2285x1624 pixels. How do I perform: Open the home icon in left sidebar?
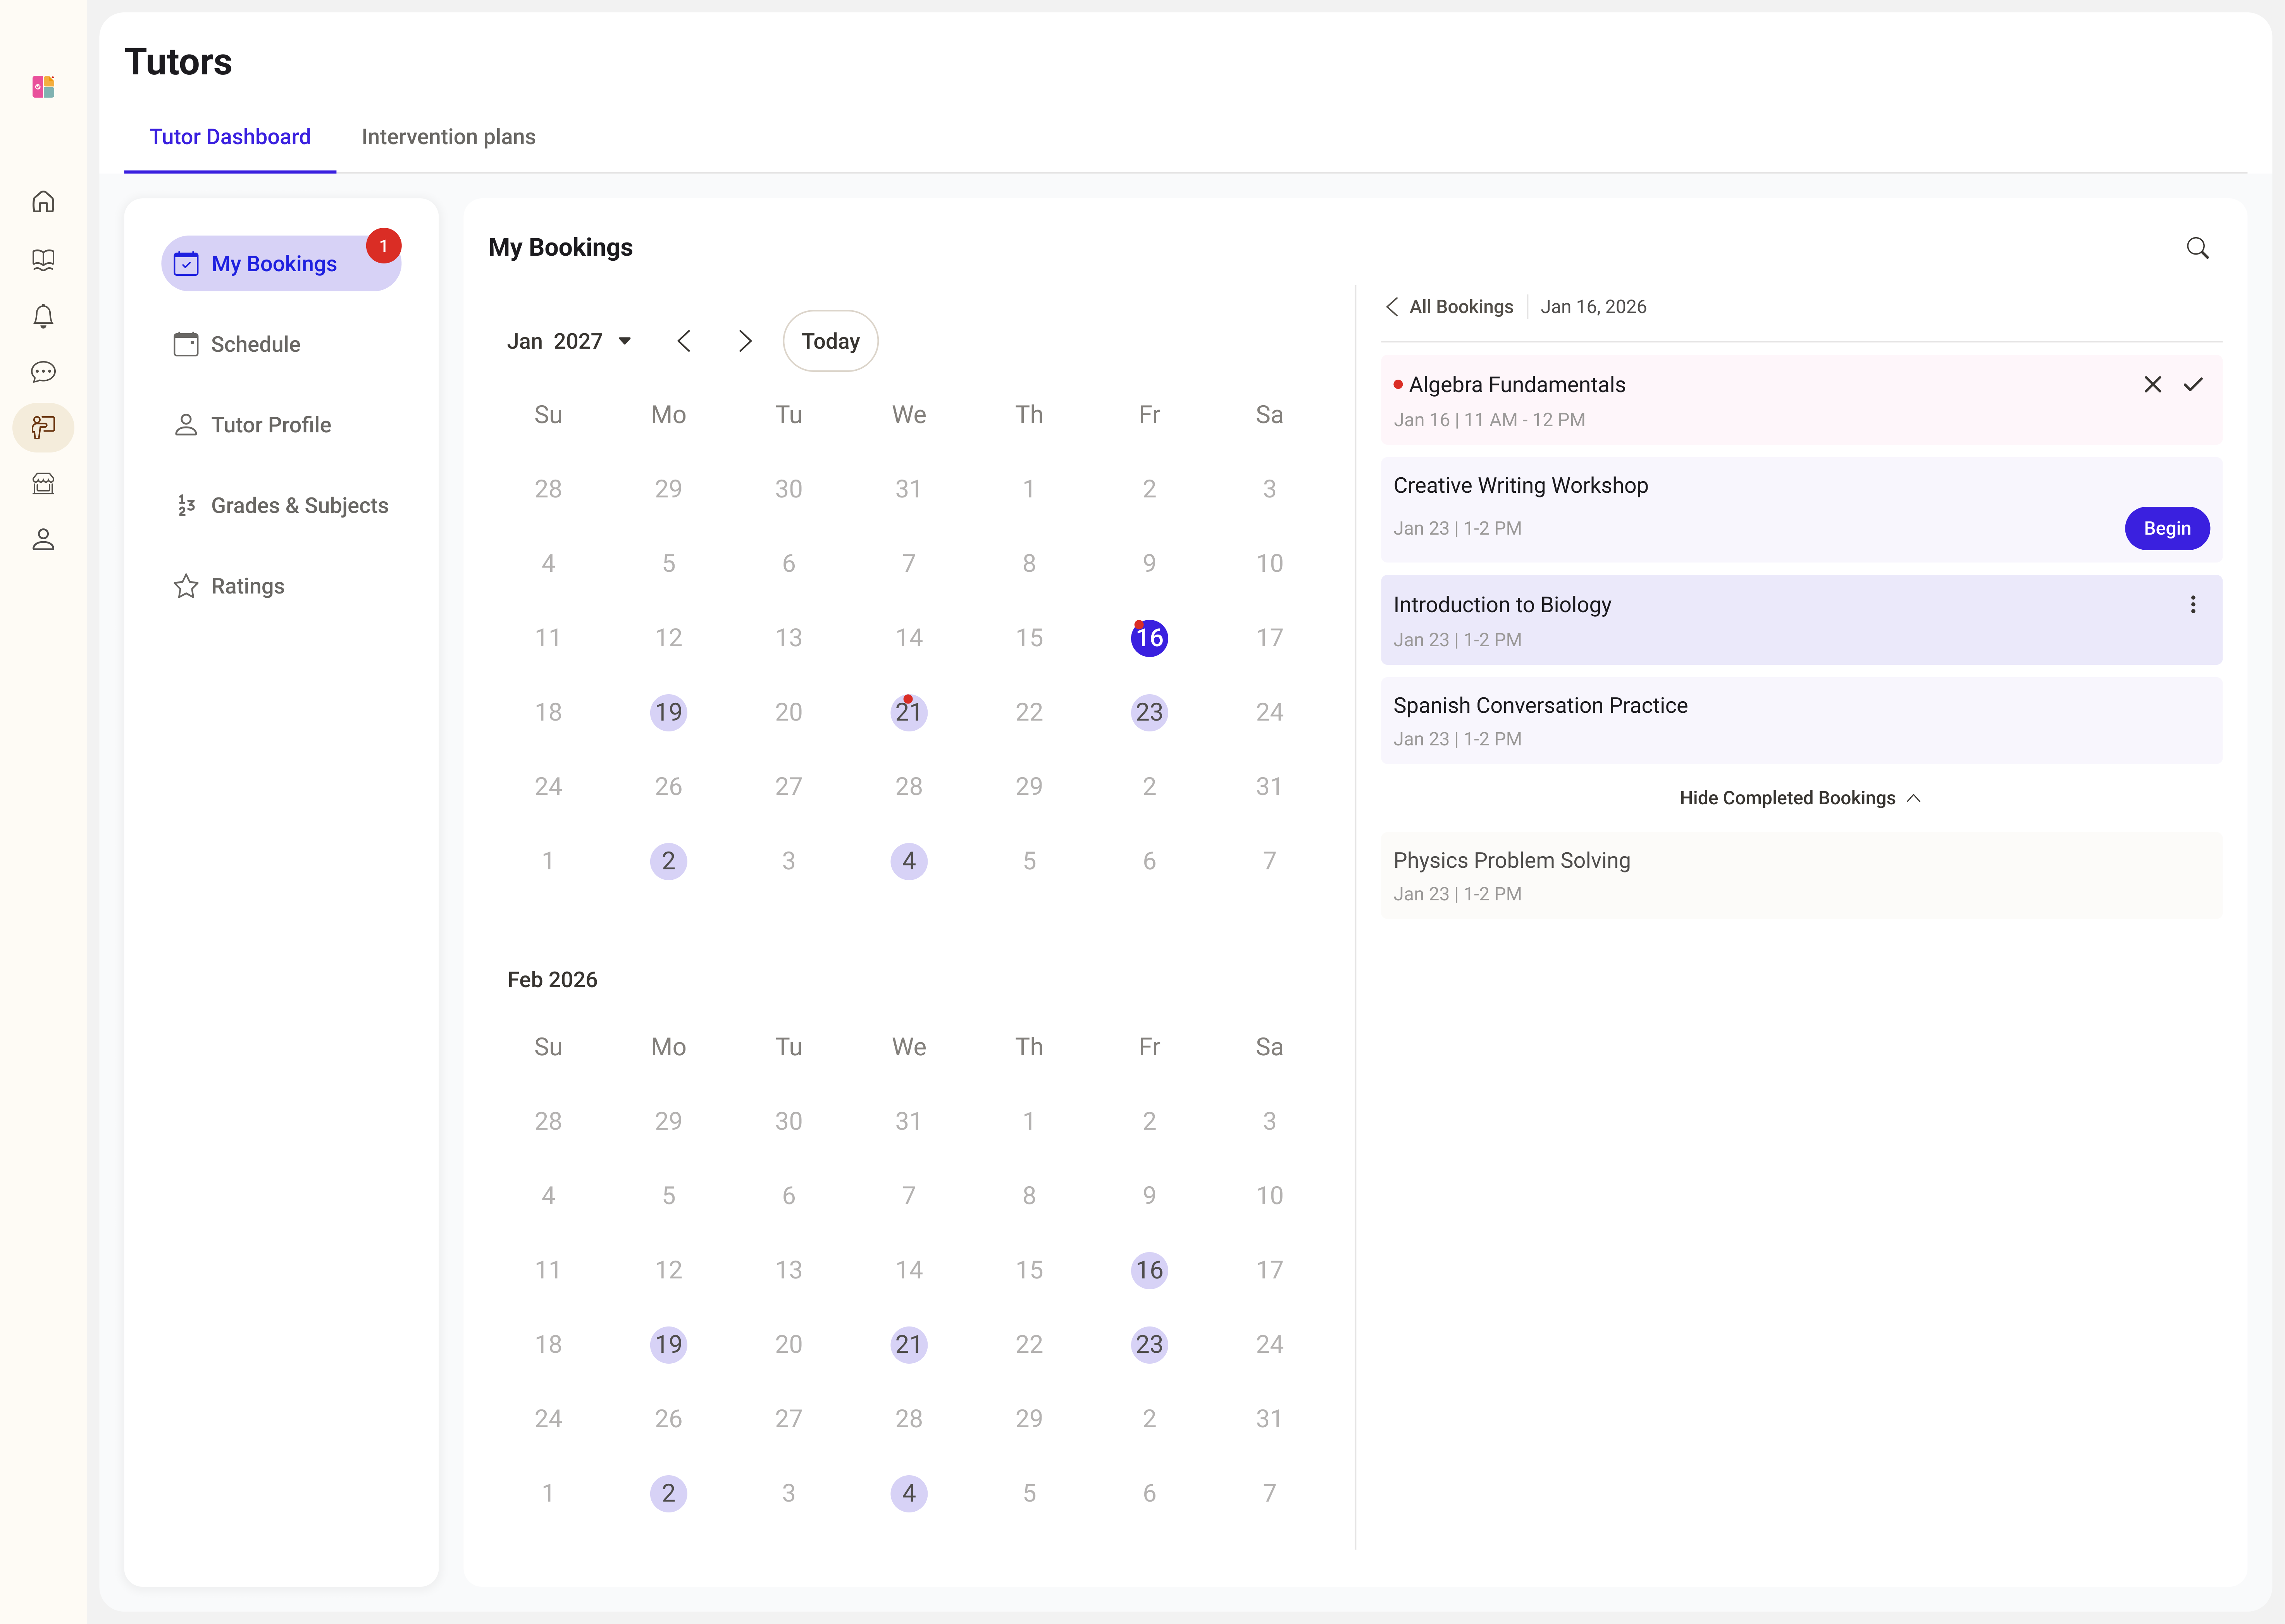point(43,202)
